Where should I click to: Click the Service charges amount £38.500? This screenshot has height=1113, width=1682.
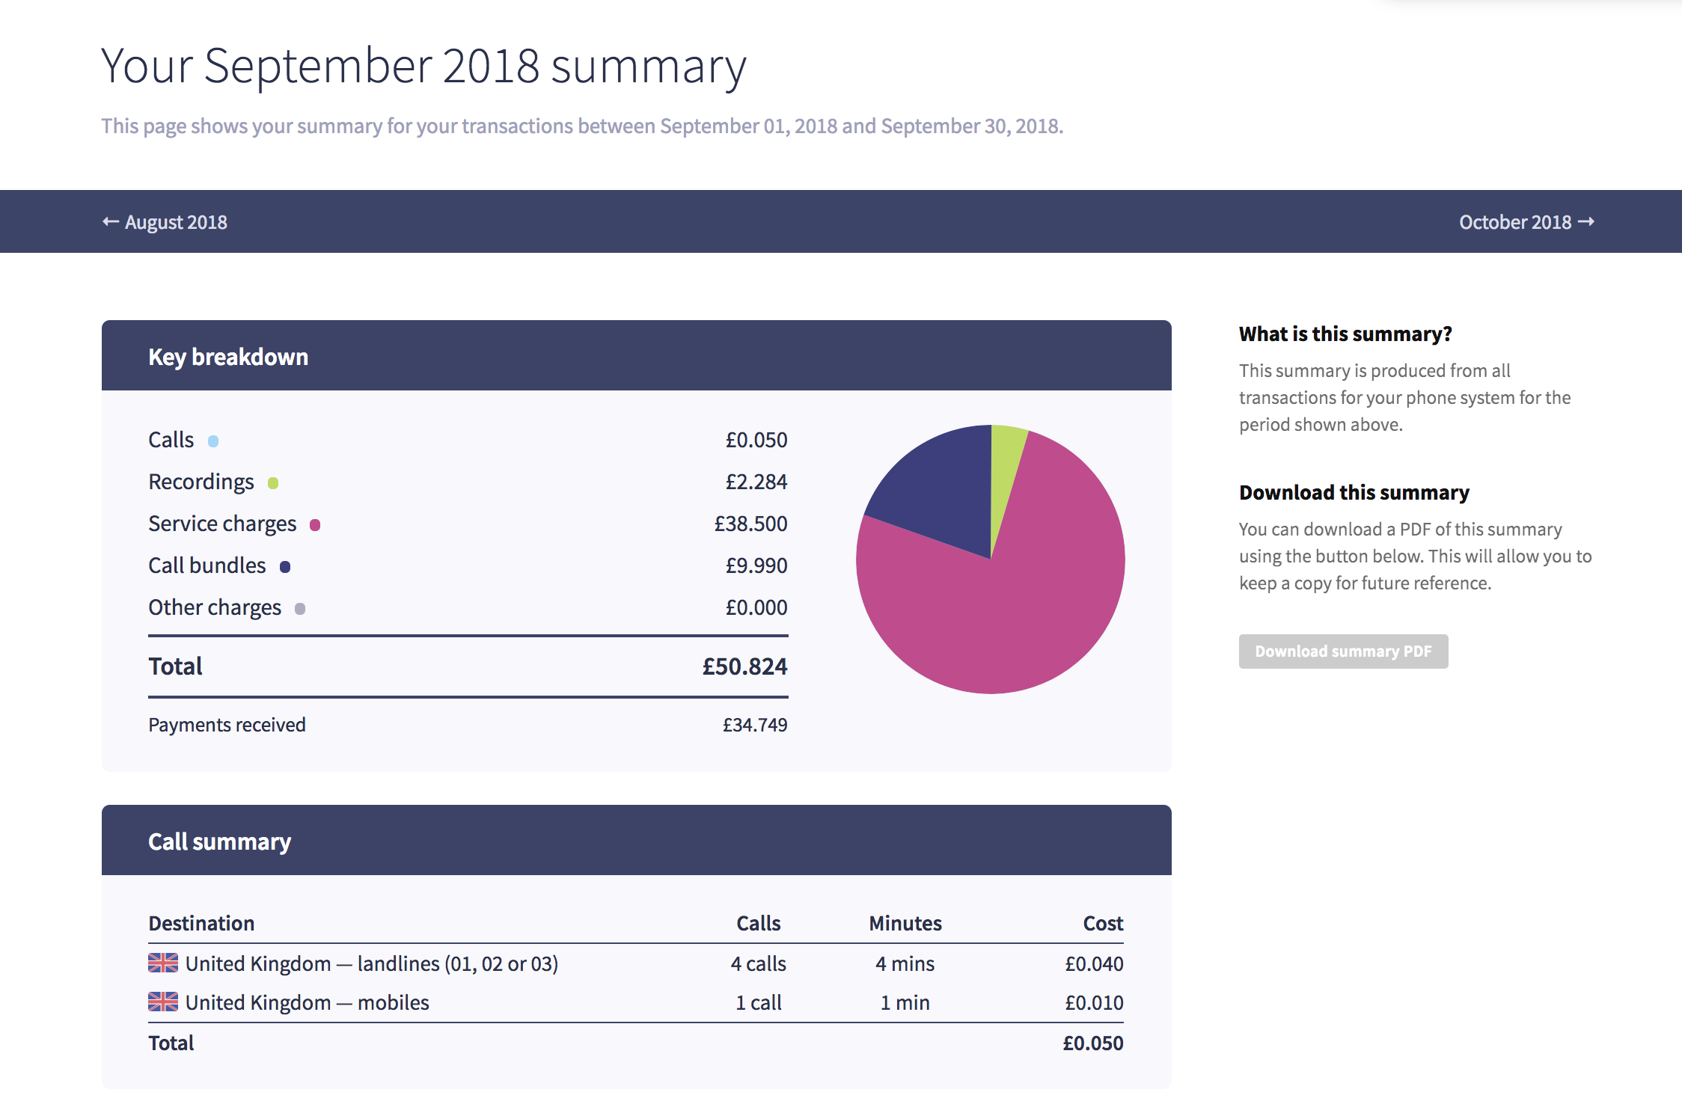750,524
